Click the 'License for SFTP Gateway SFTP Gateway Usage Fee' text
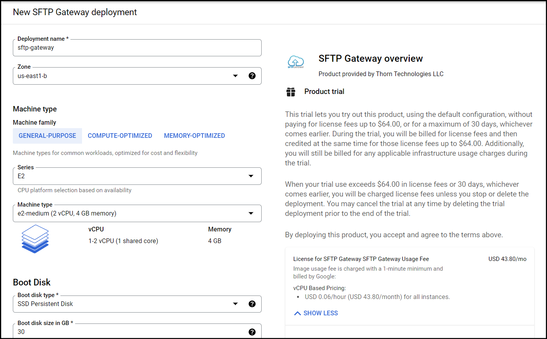Screen dimensions: 547x339 [x=361, y=259]
